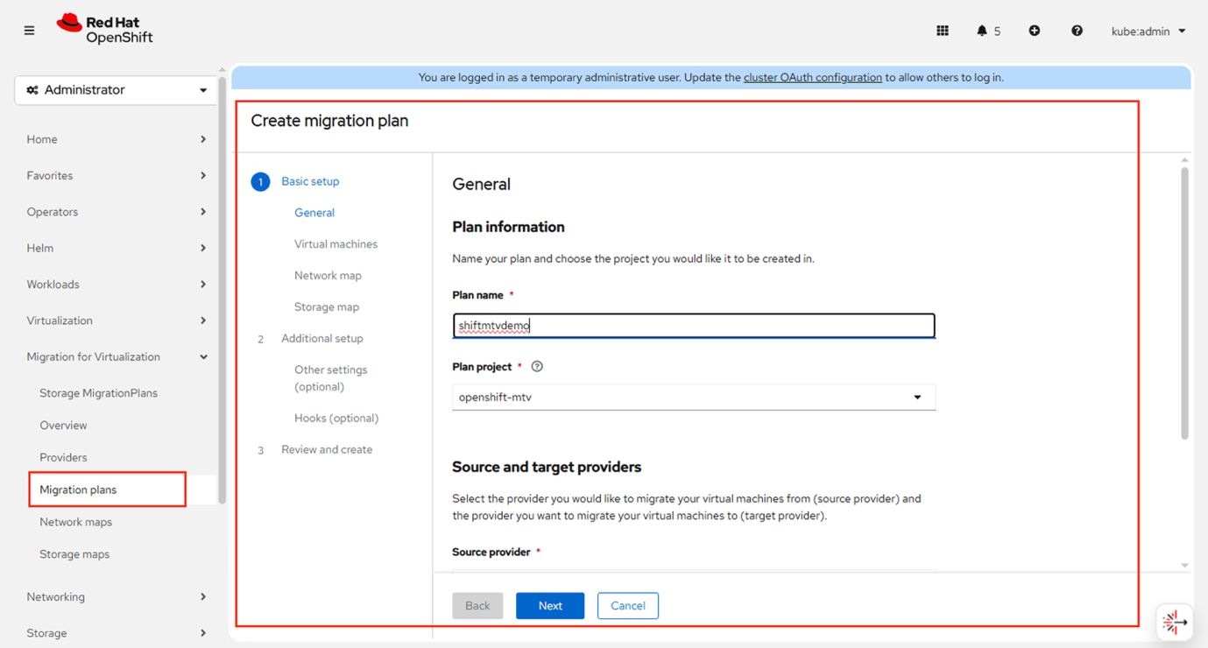
Task: Select the Additional setup wizard step
Action: (321, 338)
